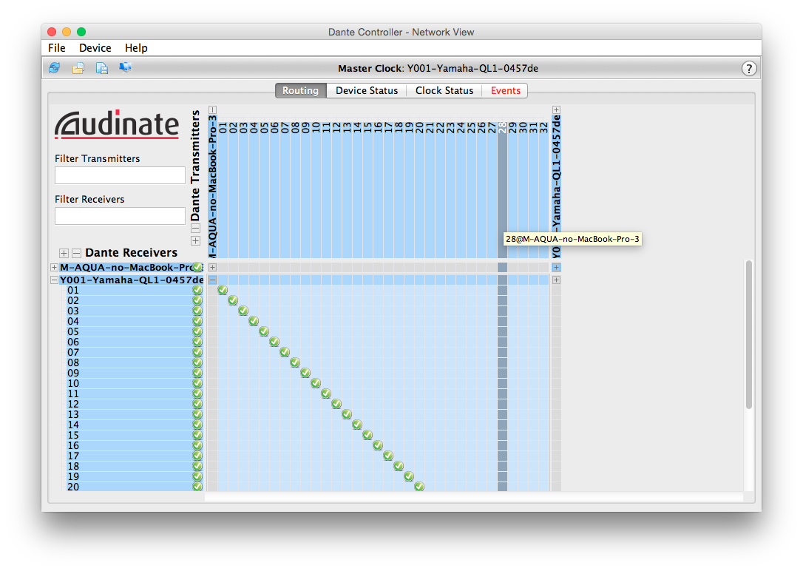Screen dimensions: 803x571
Task: Click status check icon beside receiver channel 03
Action: pos(197,311)
